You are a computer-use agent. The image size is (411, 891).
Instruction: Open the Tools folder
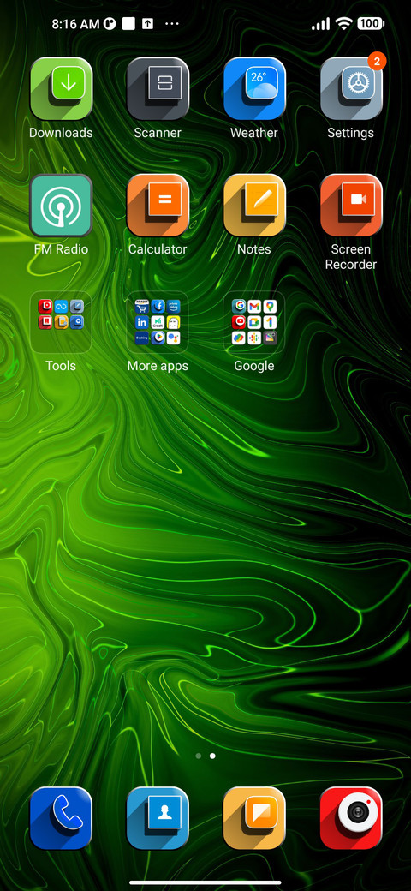pyautogui.click(x=61, y=321)
